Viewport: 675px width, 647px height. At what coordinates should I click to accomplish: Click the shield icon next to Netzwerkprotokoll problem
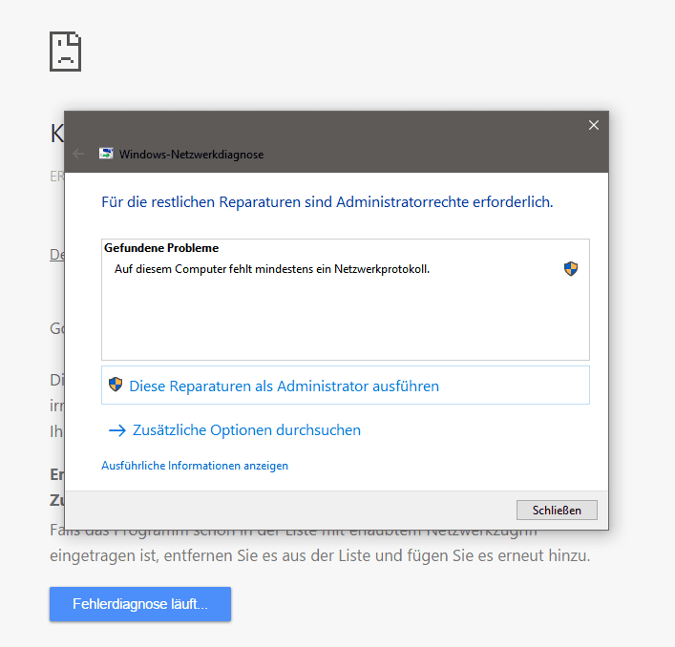[x=571, y=269]
